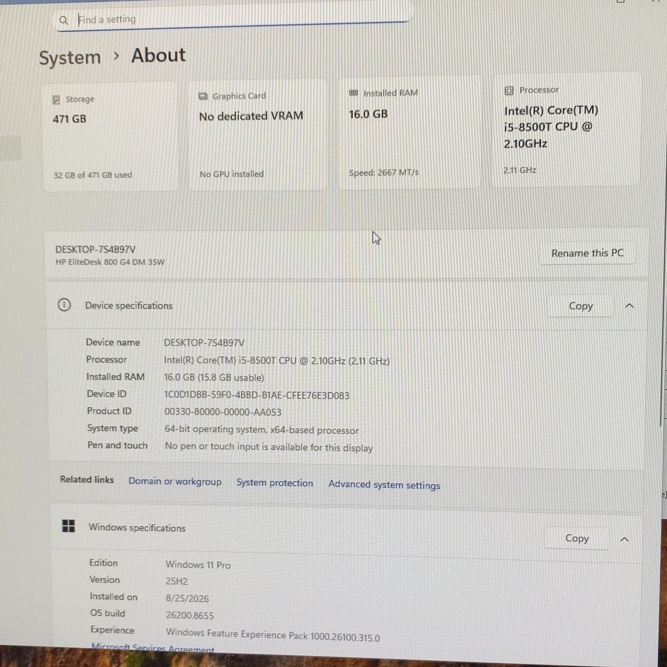Go back to System breadcrumb
667x667 pixels.
[x=70, y=58]
